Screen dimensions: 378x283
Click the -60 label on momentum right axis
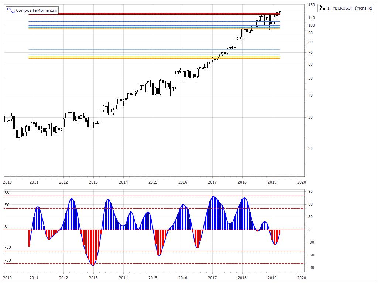(311, 255)
